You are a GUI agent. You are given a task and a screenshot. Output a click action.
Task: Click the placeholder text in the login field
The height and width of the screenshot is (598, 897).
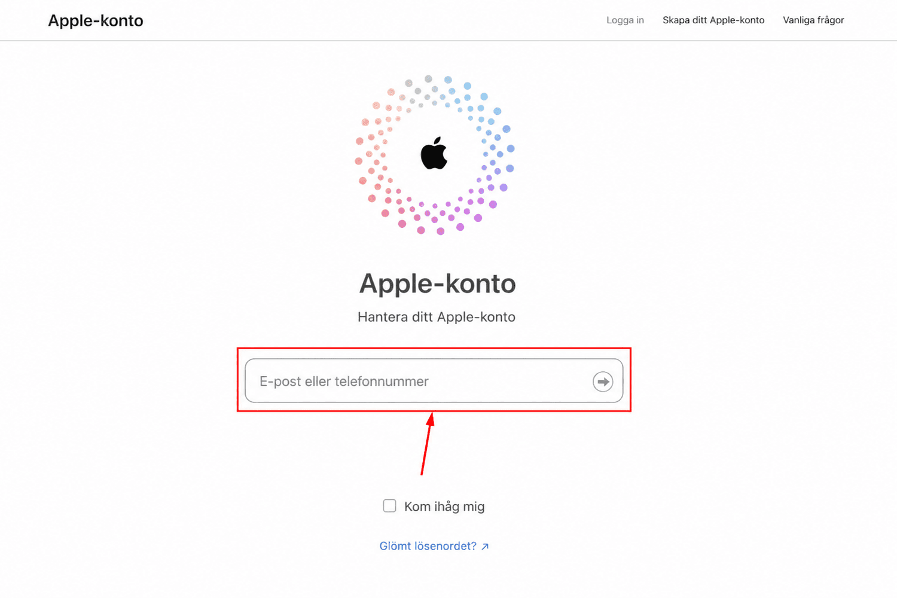click(x=344, y=382)
